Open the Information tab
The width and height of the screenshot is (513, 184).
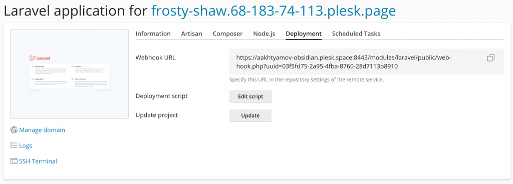153,33
